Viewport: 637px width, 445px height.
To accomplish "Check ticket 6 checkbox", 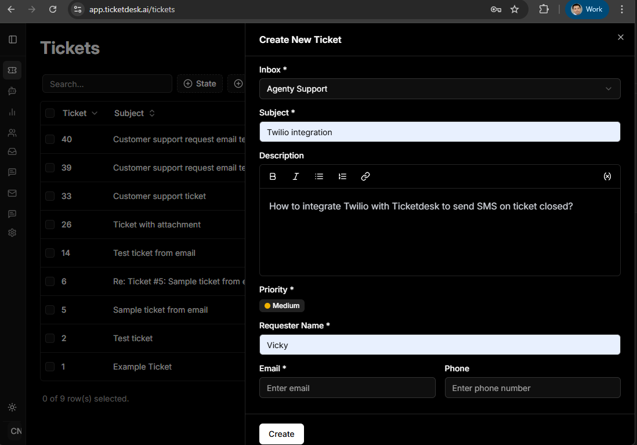I will coord(50,281).
